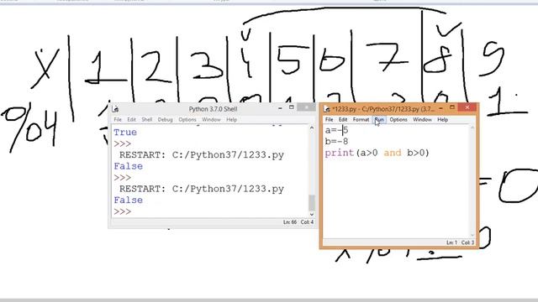Click the last empty '>>>' prompt

point(123,211)
